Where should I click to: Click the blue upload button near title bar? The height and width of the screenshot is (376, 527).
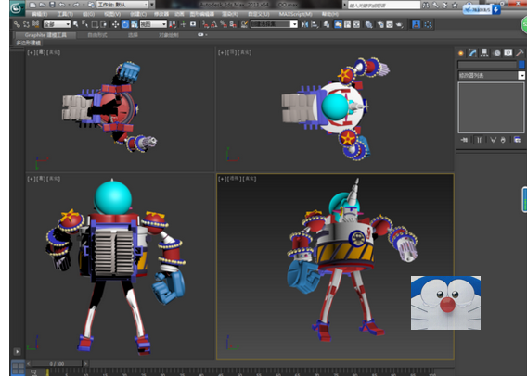pyautogui.click(x=496, y=10)
